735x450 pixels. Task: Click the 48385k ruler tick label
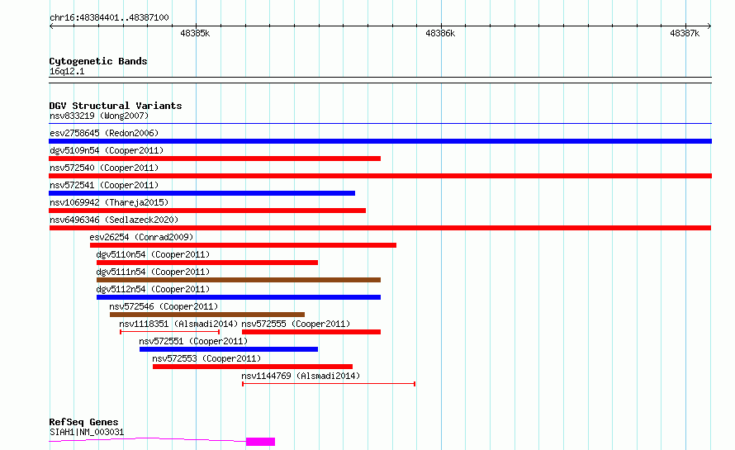(x=195, y=33)
